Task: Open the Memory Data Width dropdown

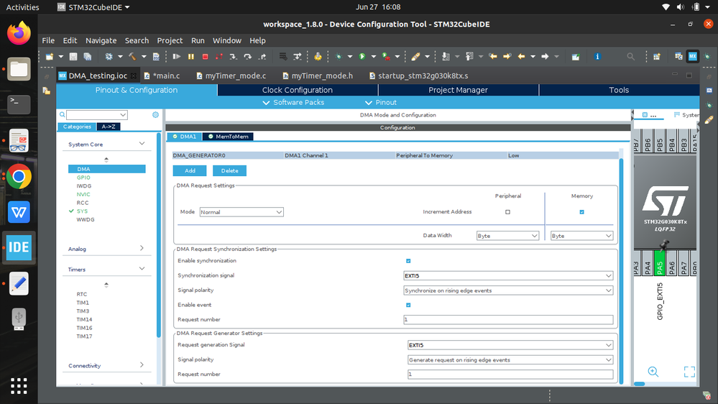Action: click(581, 236)
